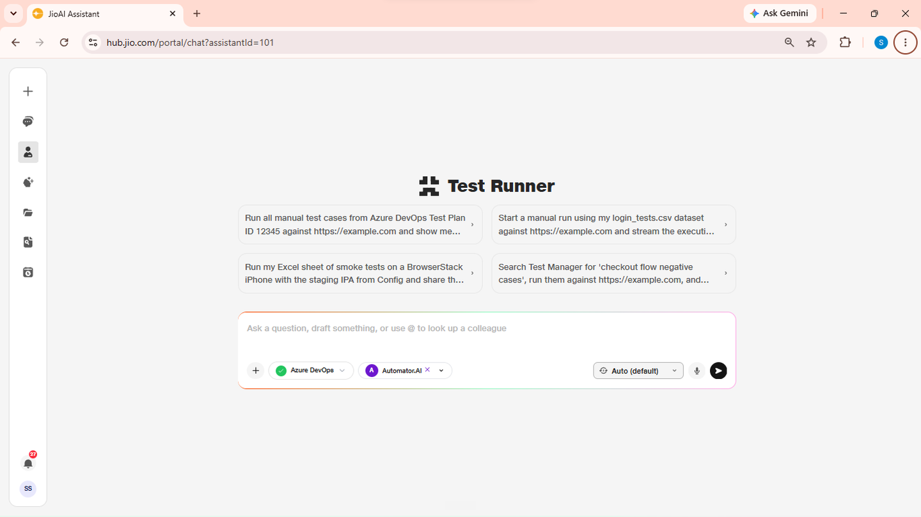Viewport: 921px width, 517px height.
Task: Go forward with the browser forward arrow
Action: [x=40, y=43]
